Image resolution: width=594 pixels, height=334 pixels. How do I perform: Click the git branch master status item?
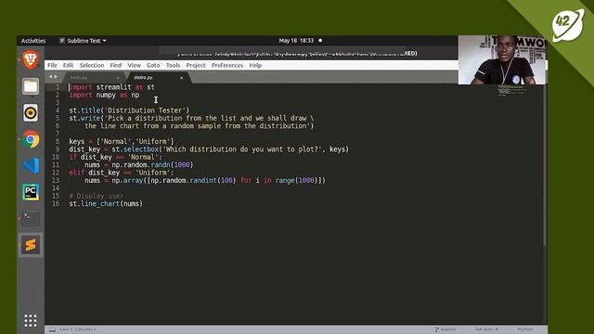tap(445, 329)
